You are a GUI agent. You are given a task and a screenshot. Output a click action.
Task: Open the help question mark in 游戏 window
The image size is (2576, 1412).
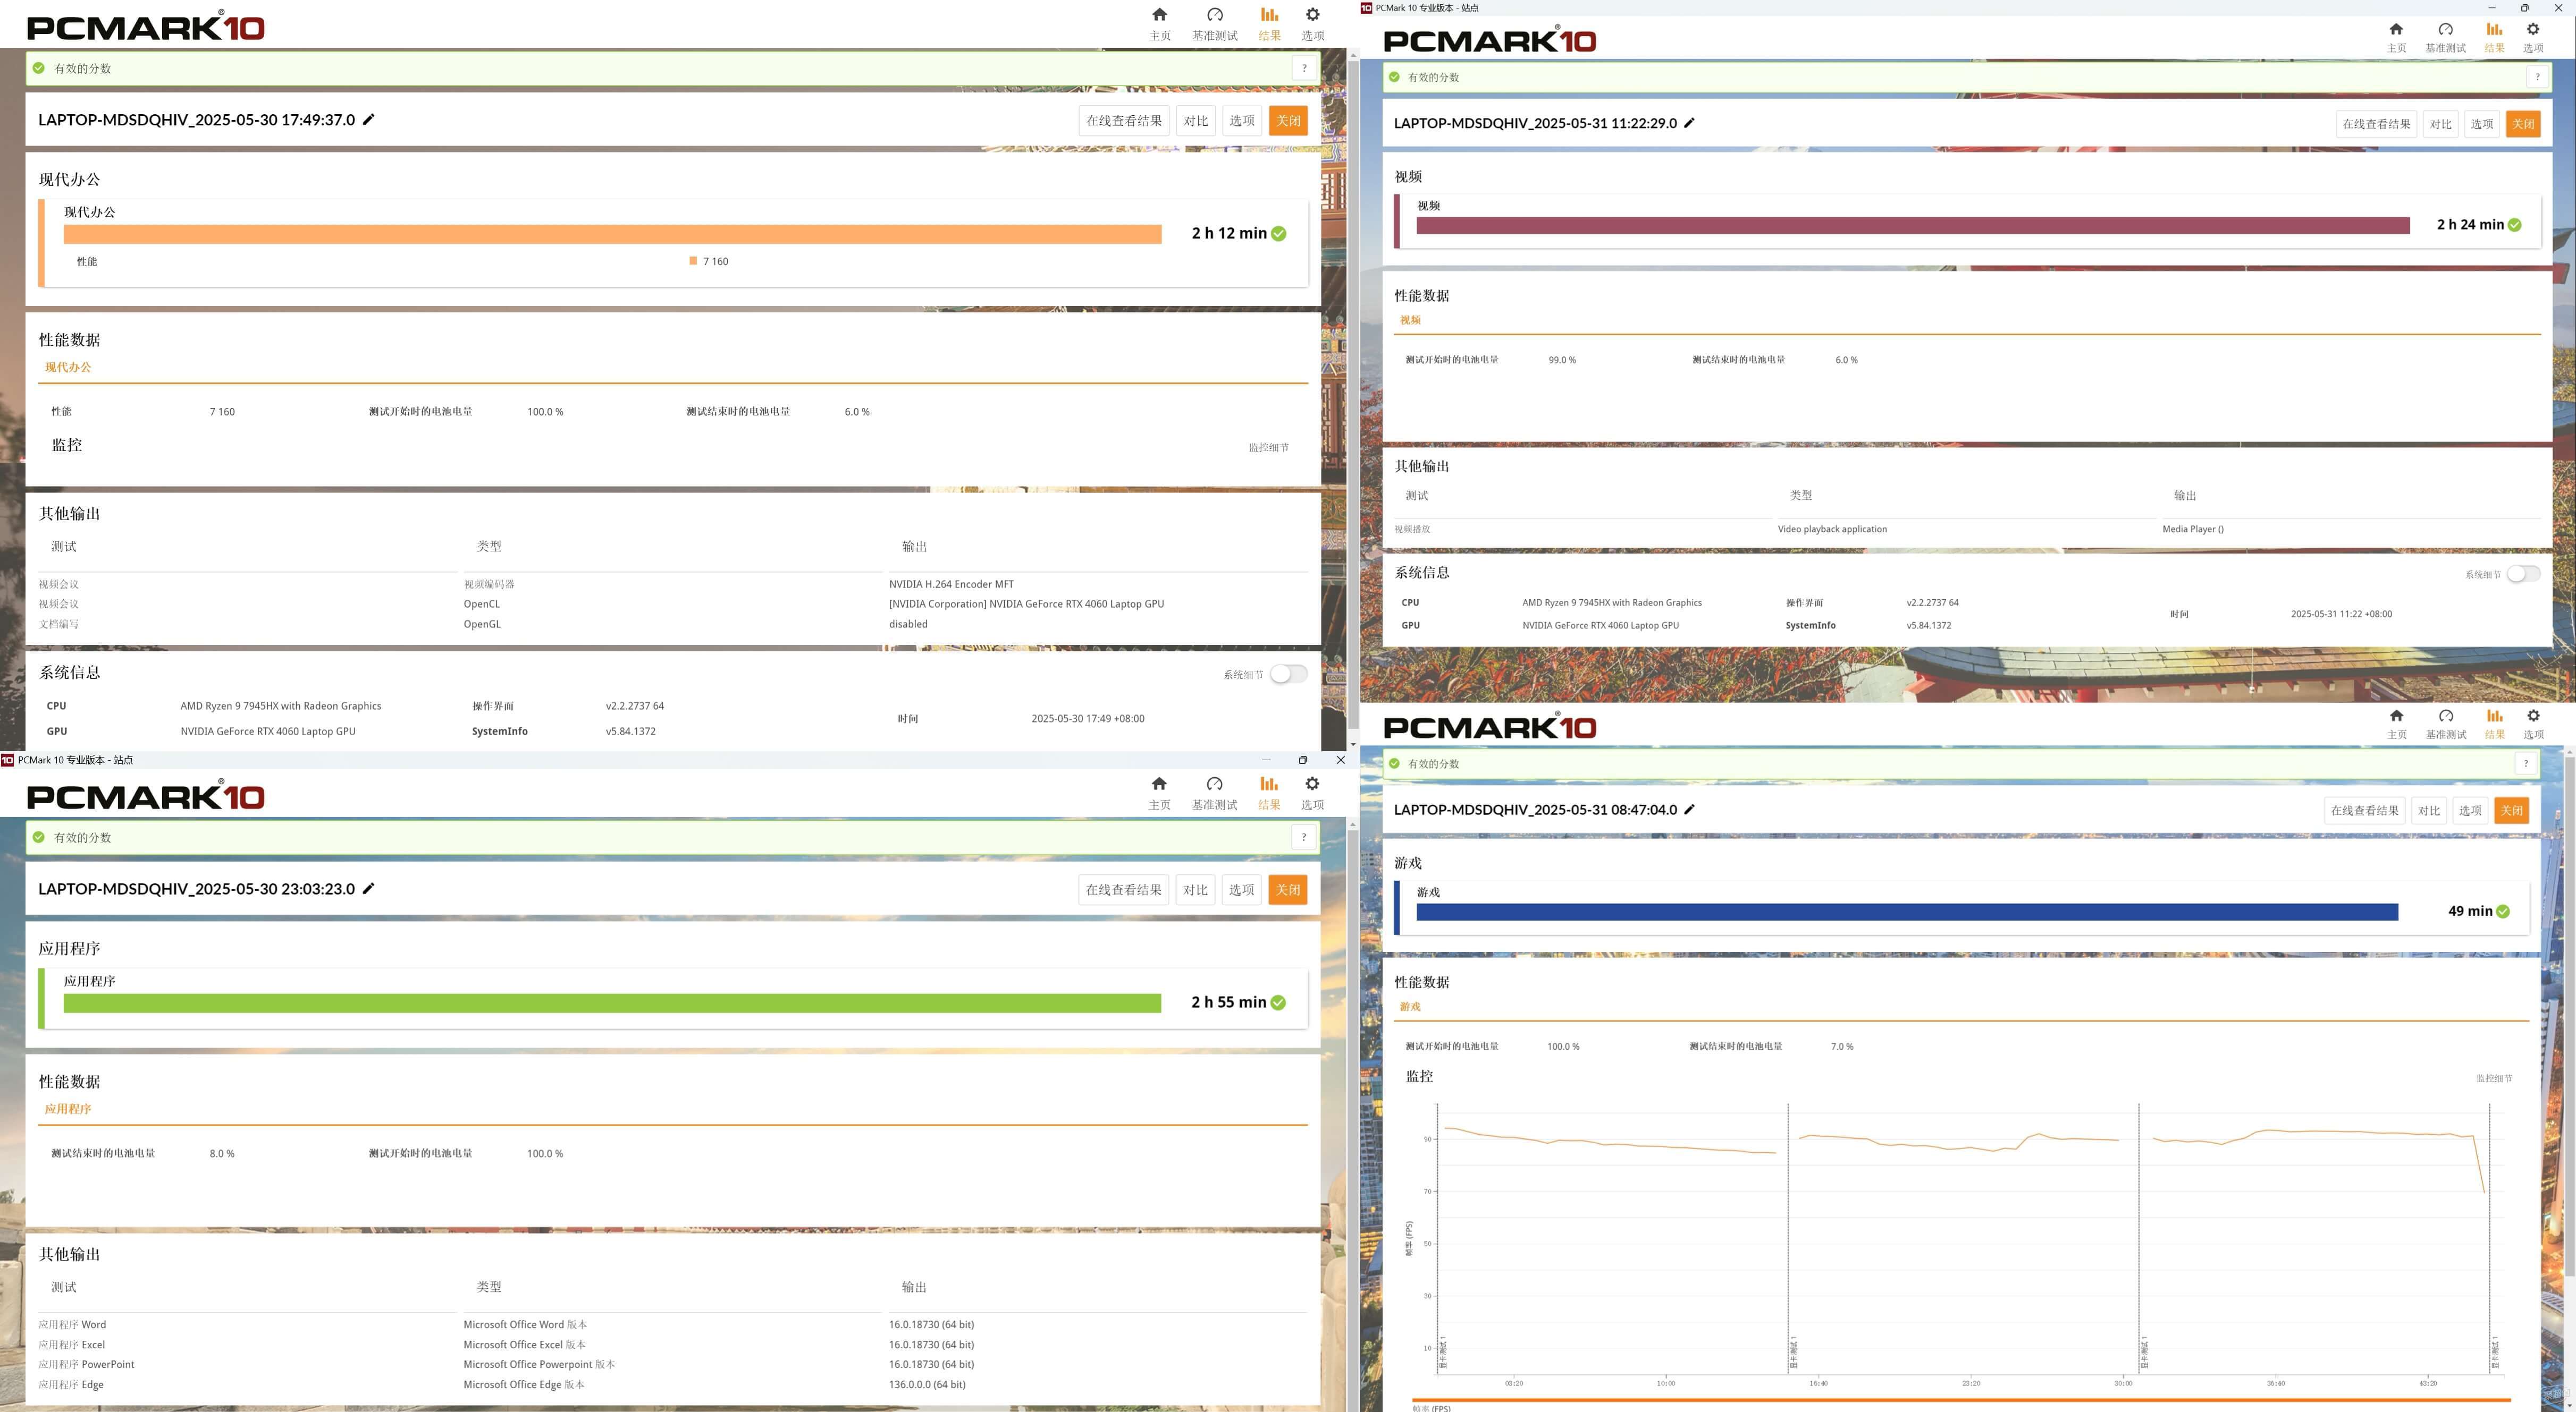(x=2526, y=763)
